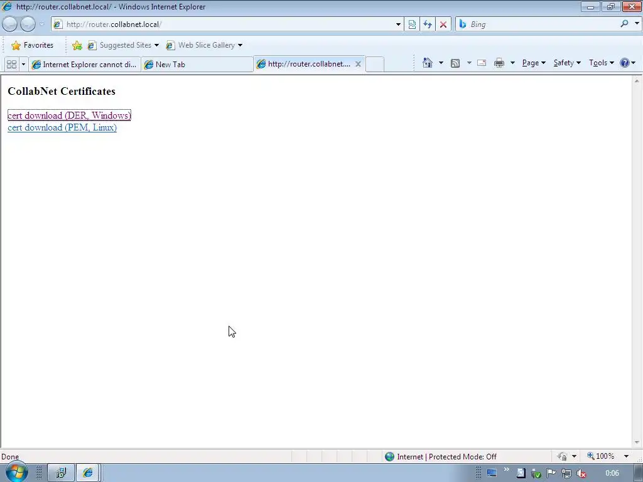Click the status bar privacy lock icon
The image size is (643, 482).
coord(562,456)
